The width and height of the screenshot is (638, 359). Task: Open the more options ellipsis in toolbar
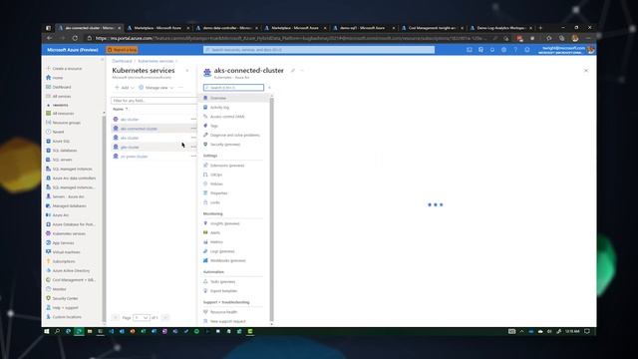(180, 88)
